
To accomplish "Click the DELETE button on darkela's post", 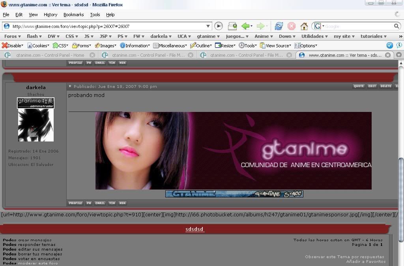I will (x=386, y=86).
